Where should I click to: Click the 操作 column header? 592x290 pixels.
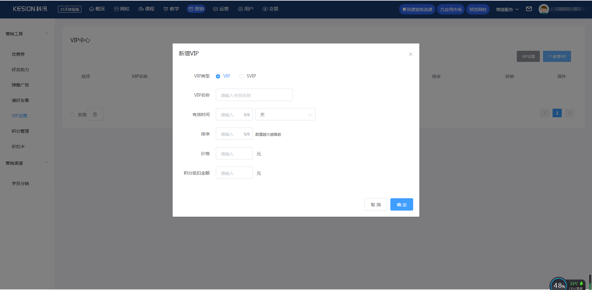[561, 76]
